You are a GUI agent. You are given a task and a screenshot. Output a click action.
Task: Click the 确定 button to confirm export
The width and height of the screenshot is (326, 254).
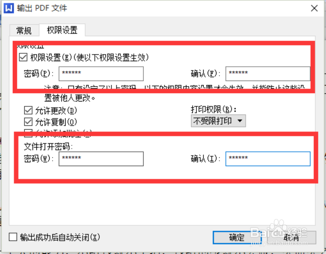pos(237,238)
